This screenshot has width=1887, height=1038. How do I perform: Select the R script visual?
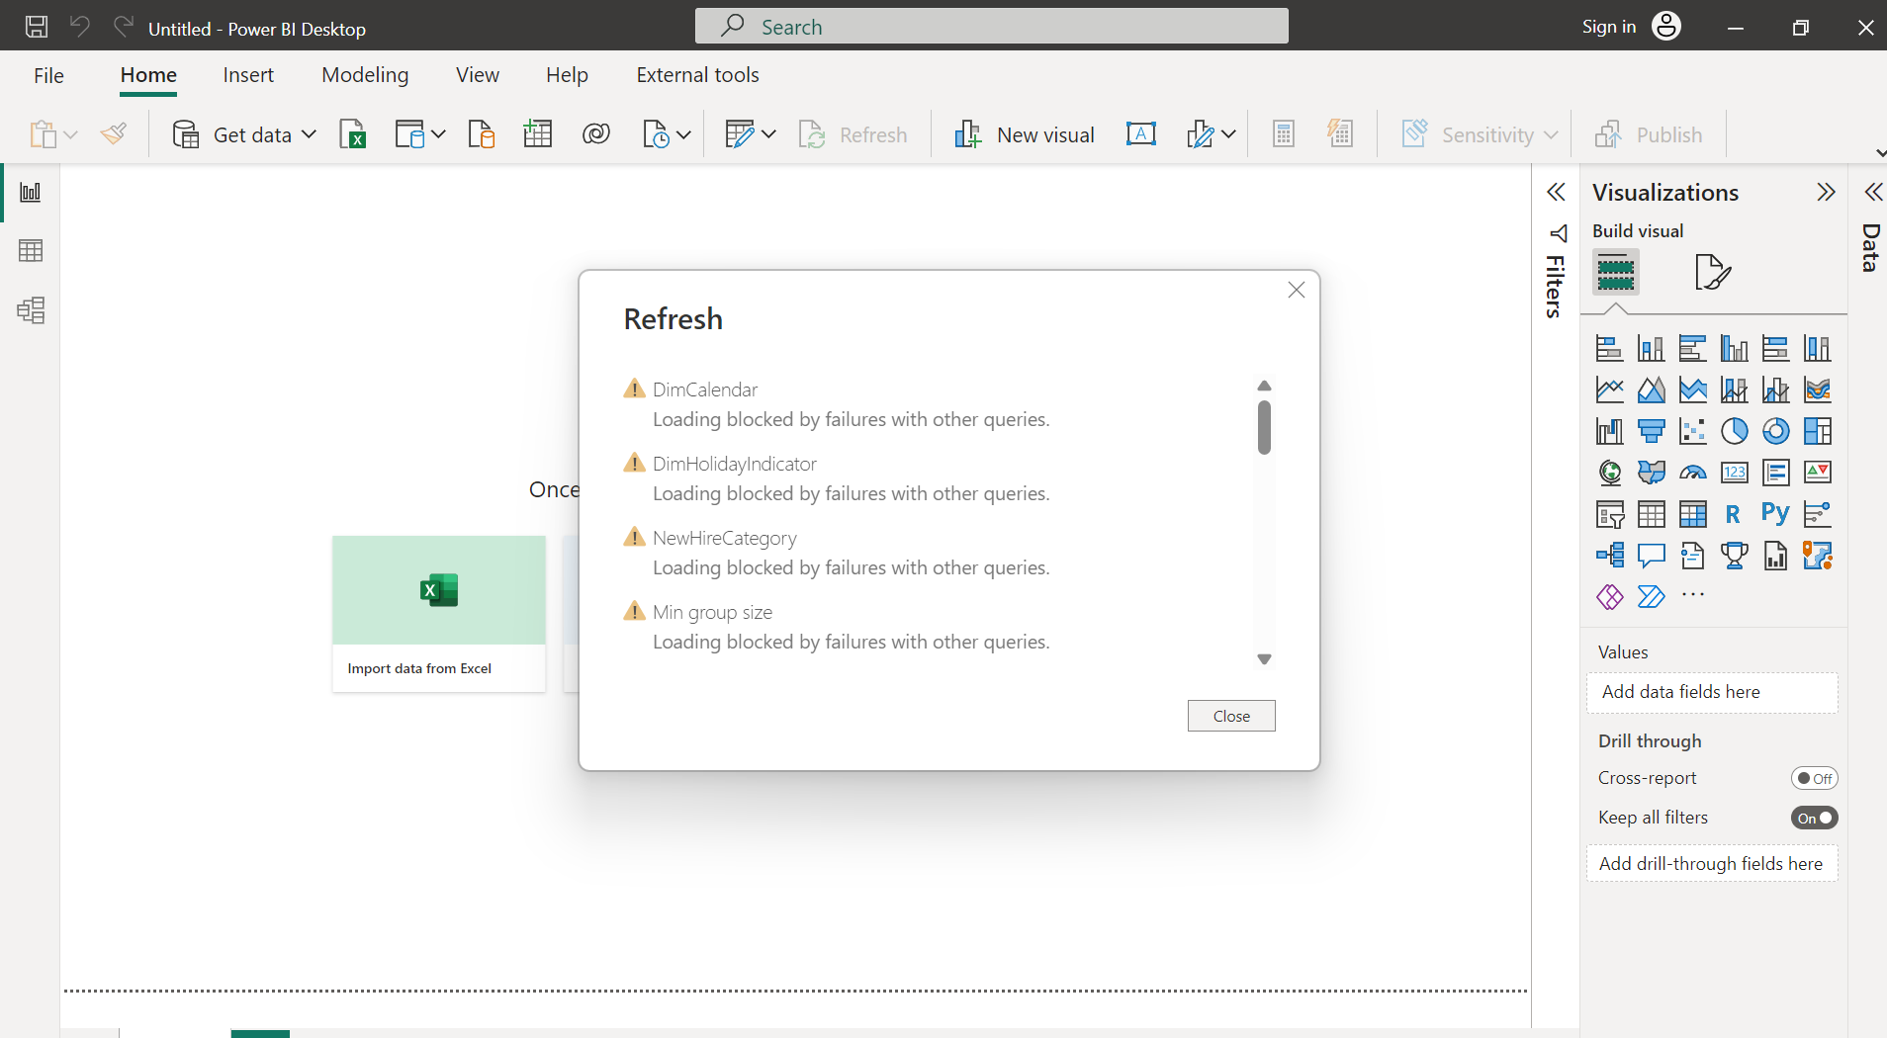click(x=1735, y=514)
